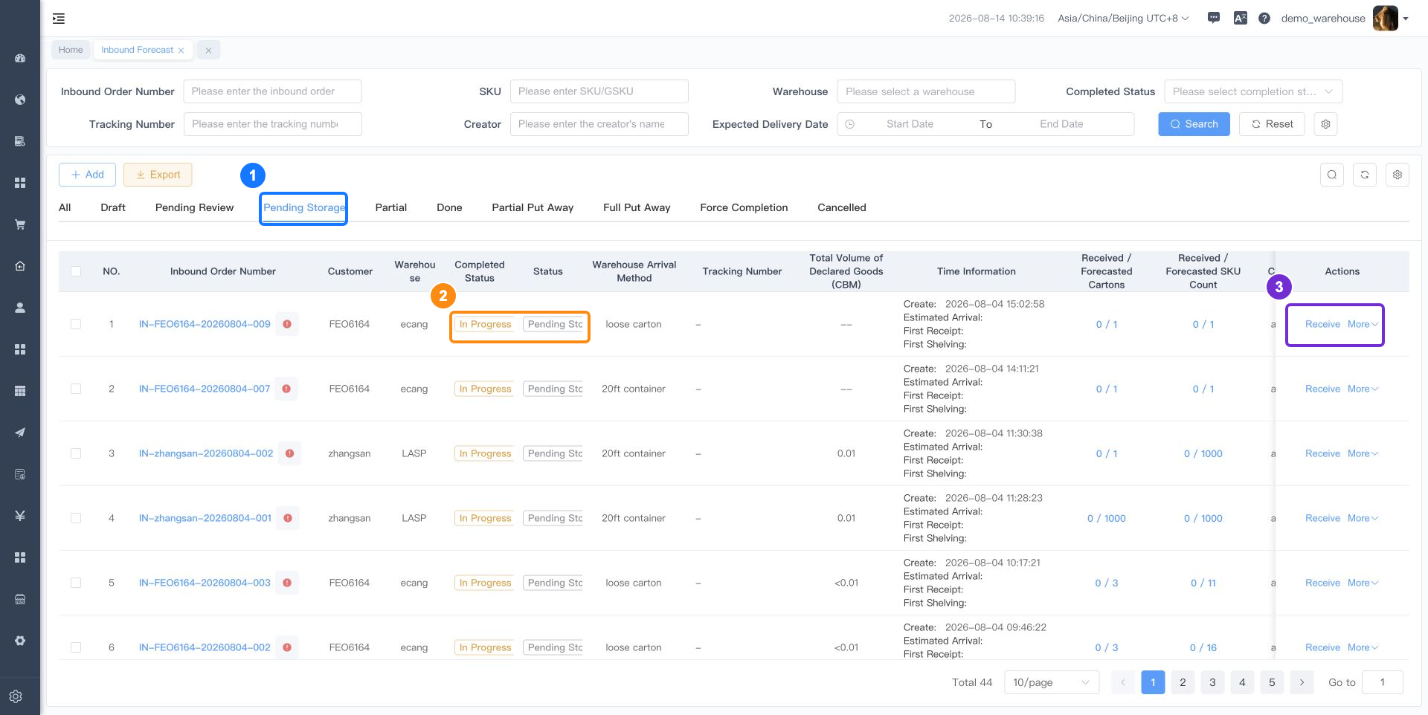The width and height of the screenshot is (1428, 715).
Task: Click red alert icon for IN-FEO6164-20260804-009
Action: [x=287, y=324]
